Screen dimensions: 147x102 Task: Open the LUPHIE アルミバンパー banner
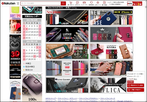[x=67, y=35]
